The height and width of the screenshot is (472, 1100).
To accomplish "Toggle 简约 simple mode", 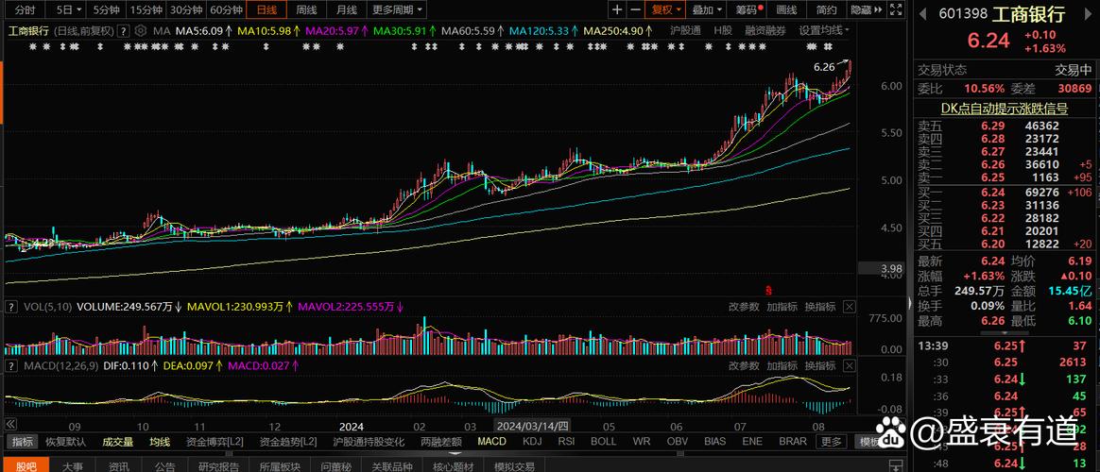I will 827,9.
